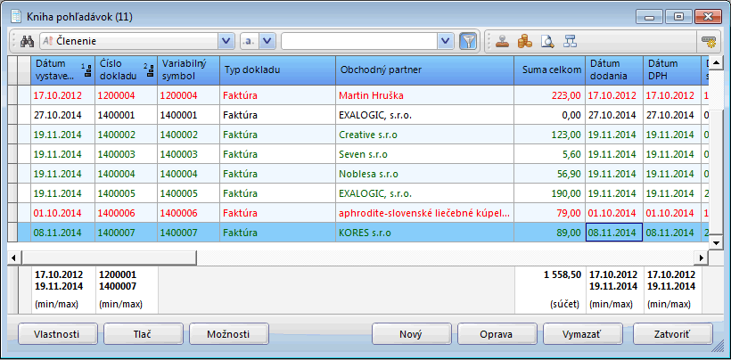Viewport: 731px width, 360px height.
Task: Expand the empty filter value dropdown
Action: (x=445, y=41)
